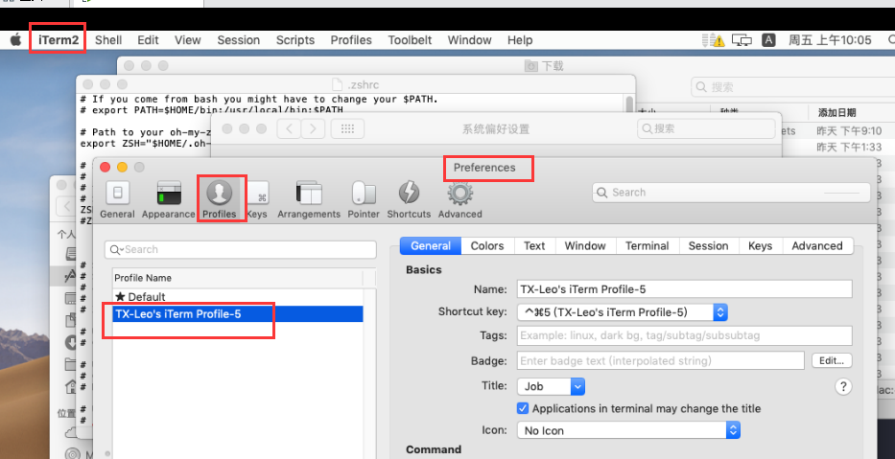The height and width of the screenshot is (459, 895).
Task: Click the forward arrow in System Preferences window
Action: (313, 128)
